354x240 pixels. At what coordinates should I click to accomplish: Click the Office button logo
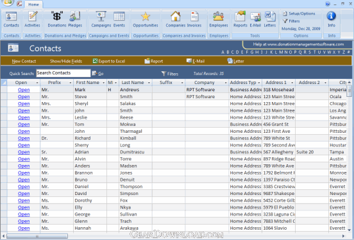click(8, 3)
